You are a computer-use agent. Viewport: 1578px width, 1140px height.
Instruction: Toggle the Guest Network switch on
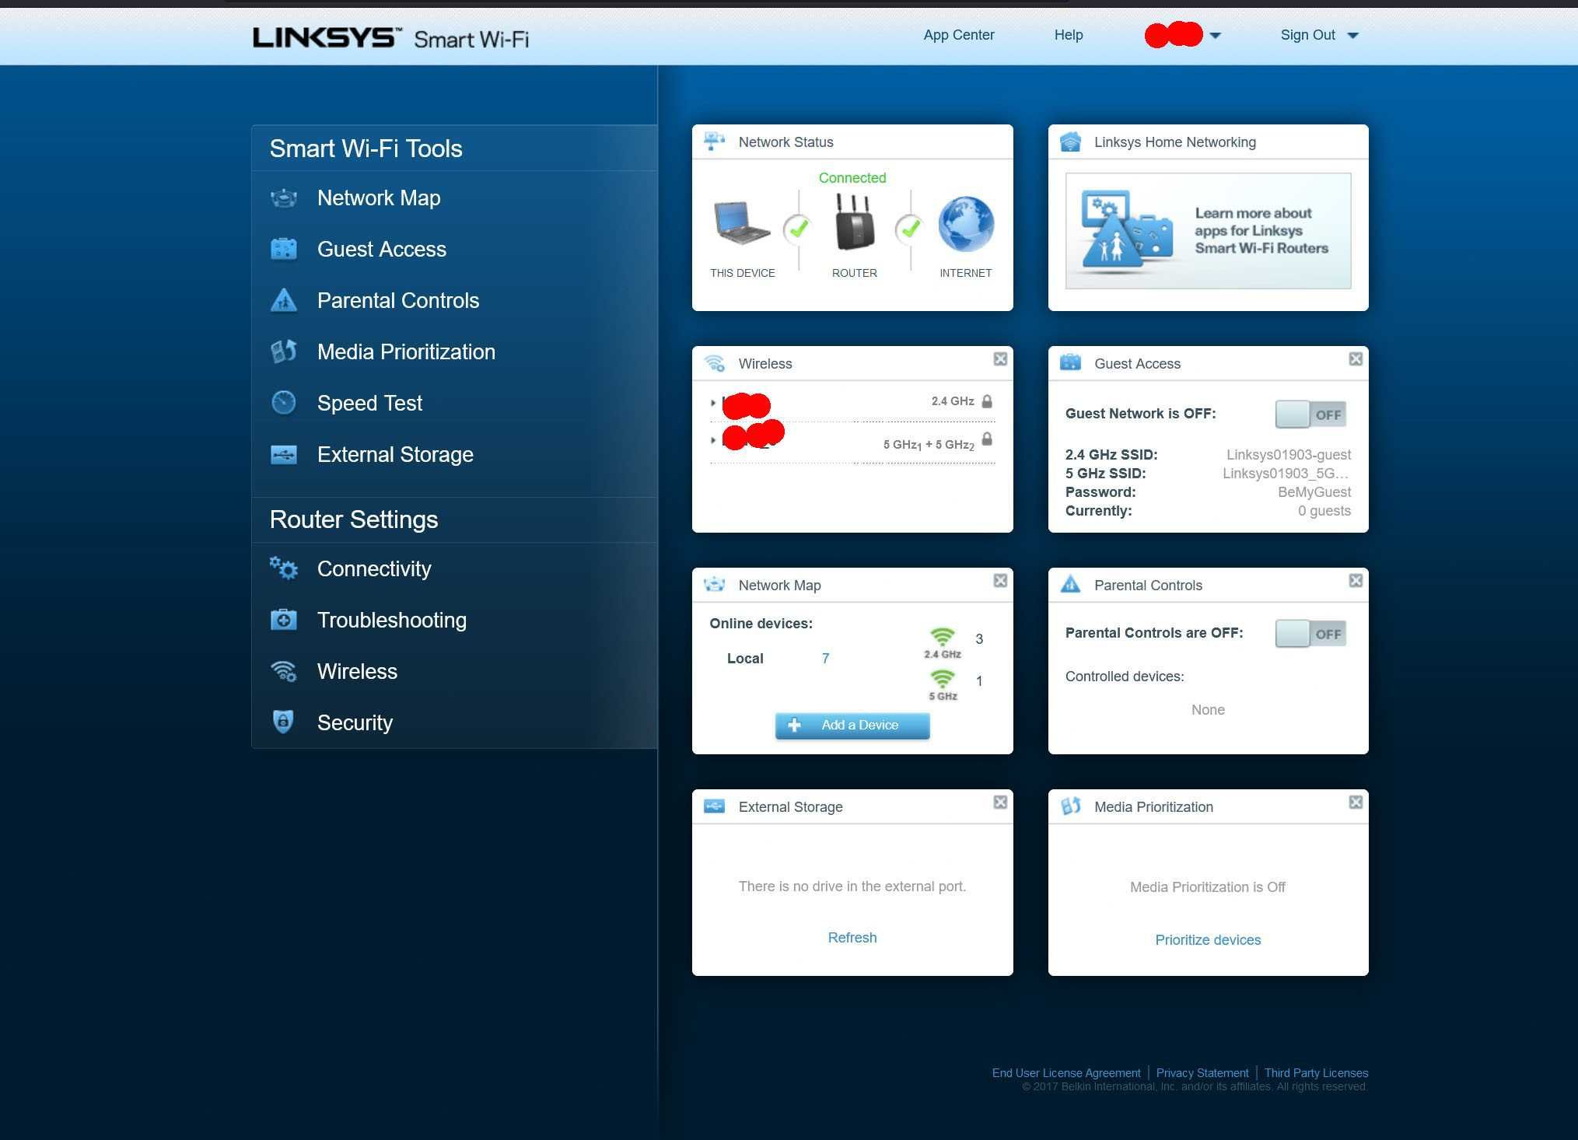point(1310,414)
